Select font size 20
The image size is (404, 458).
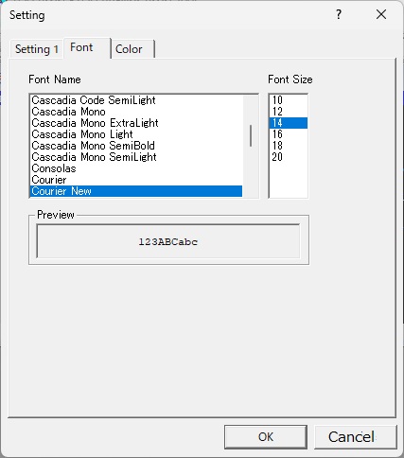289,157
